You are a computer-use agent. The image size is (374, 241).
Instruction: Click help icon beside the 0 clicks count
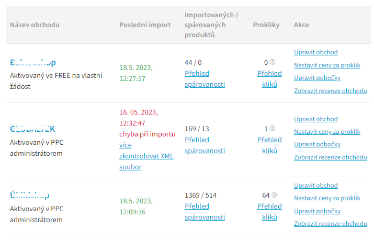(x=273, y=62)
